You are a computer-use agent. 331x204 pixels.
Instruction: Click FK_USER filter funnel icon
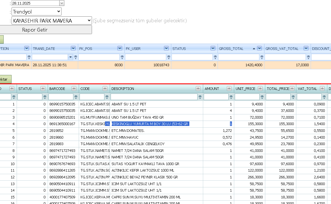pyautogui.click(x=169, y=57)
